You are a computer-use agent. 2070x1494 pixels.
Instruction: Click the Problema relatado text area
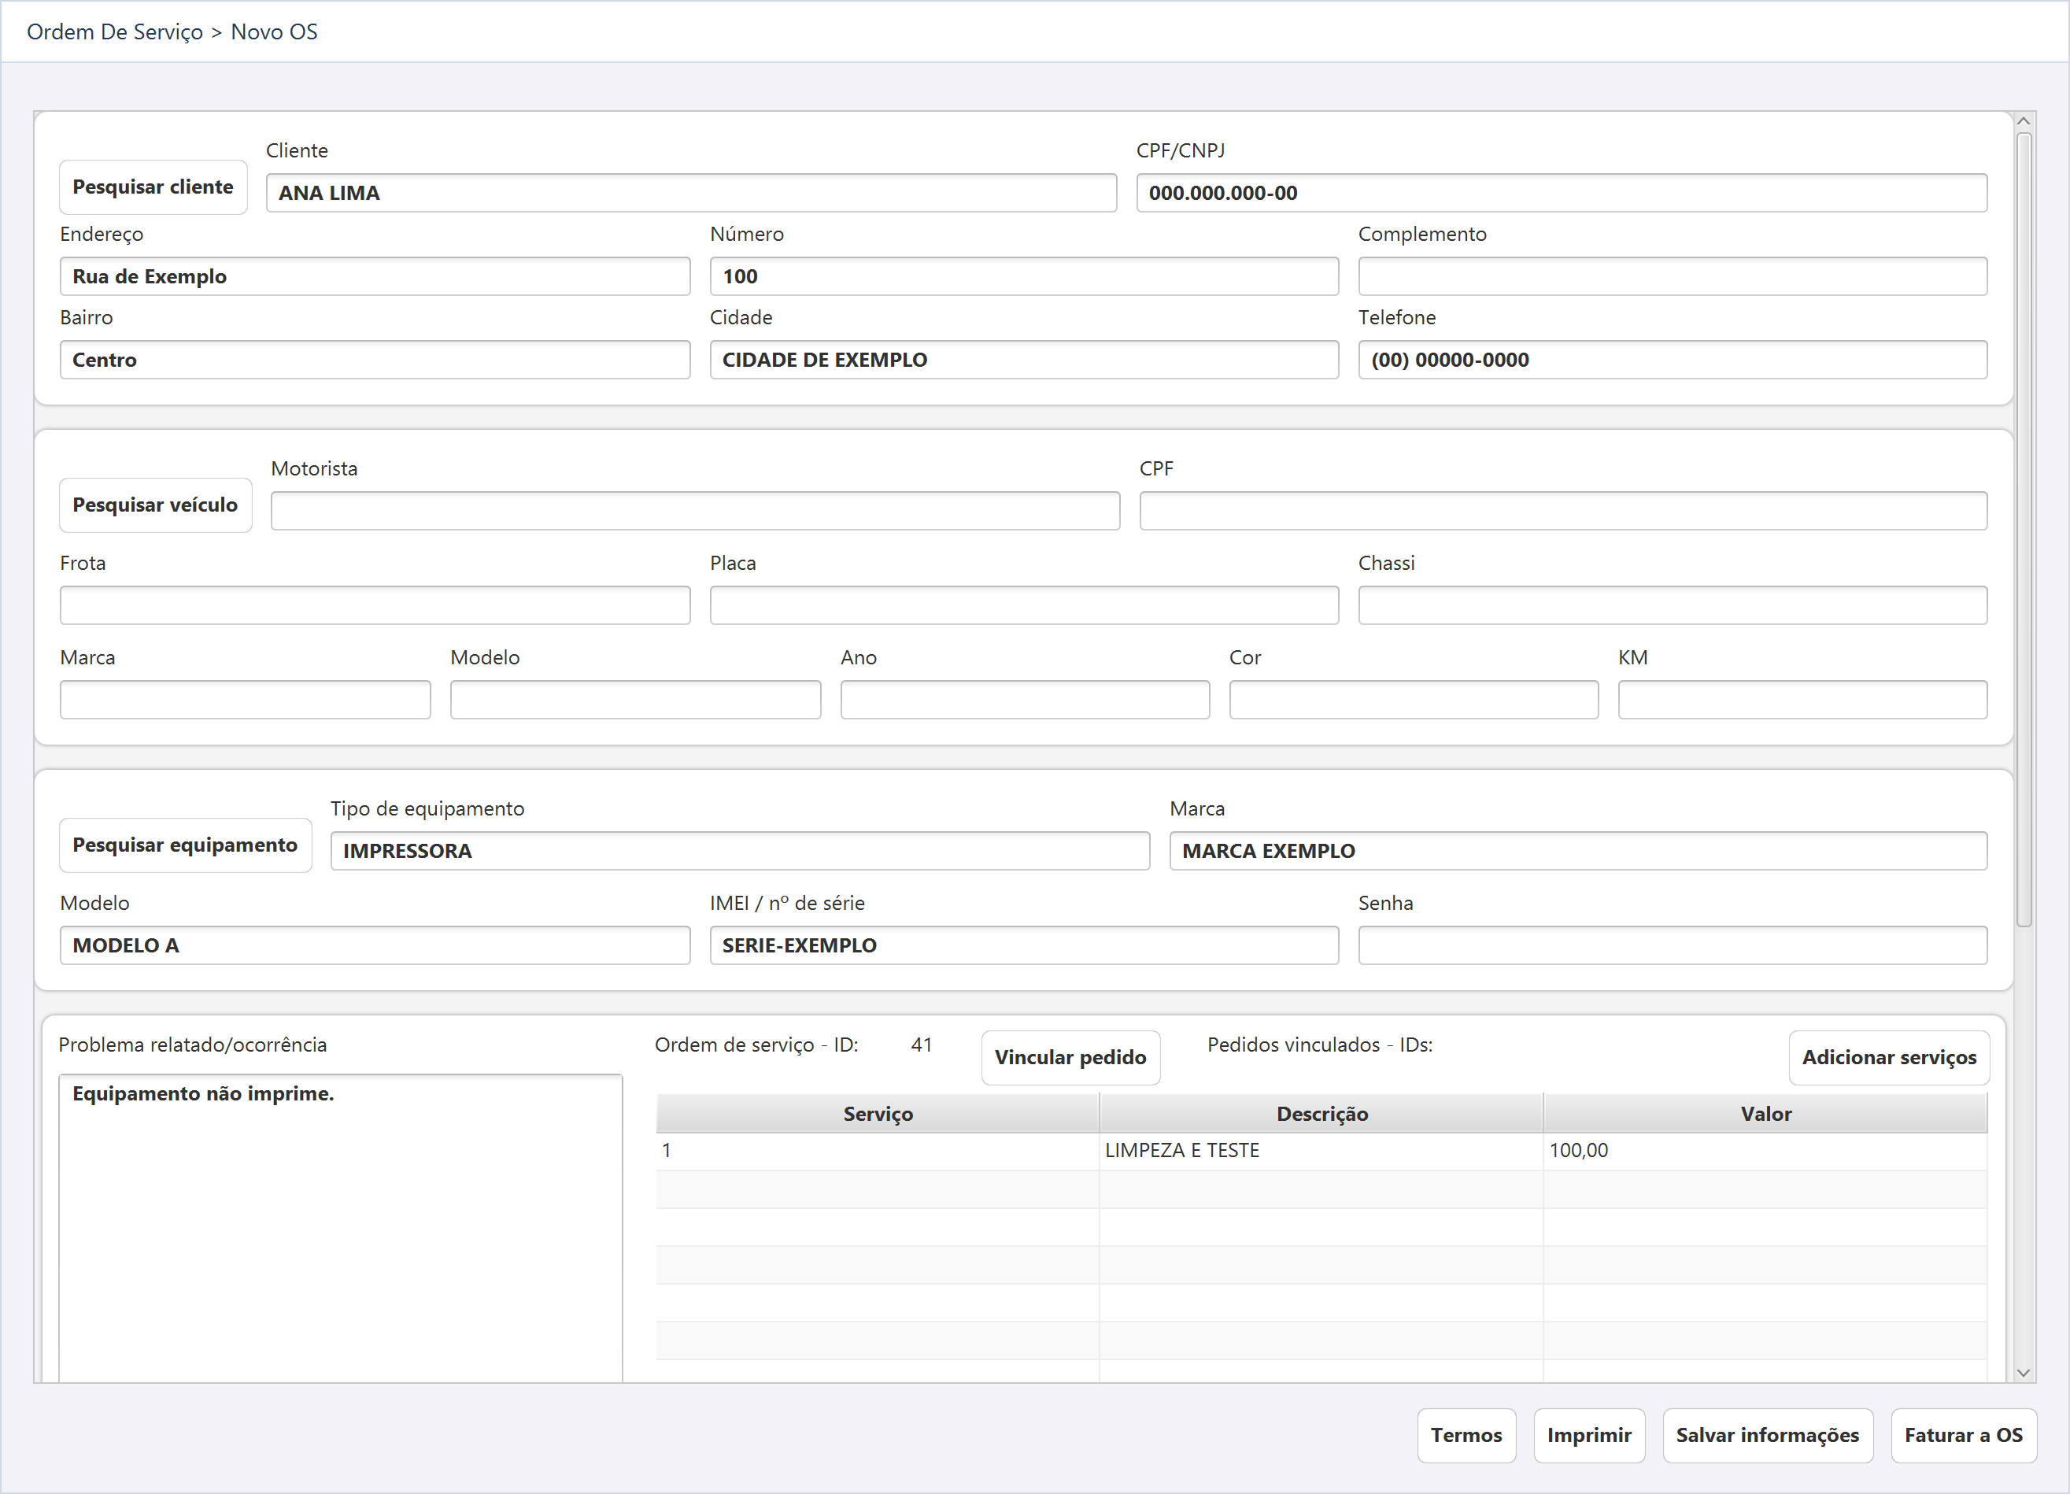click(341, 1227)
